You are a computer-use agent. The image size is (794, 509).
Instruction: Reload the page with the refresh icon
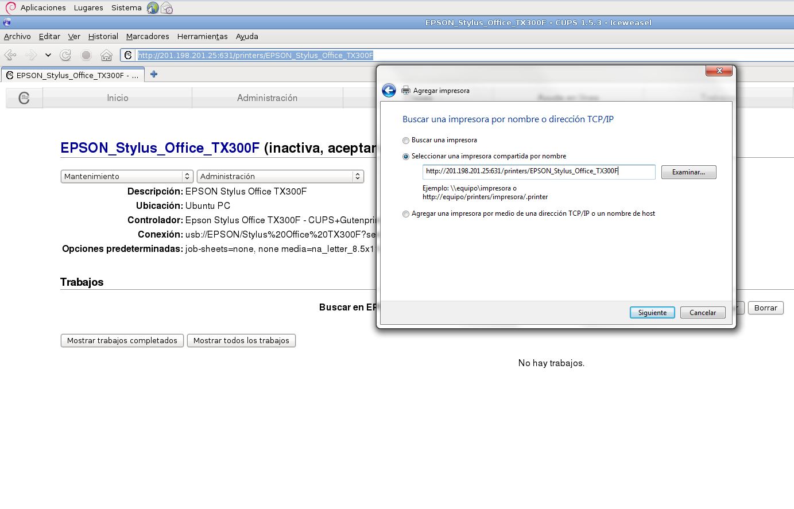click(65, 55)
